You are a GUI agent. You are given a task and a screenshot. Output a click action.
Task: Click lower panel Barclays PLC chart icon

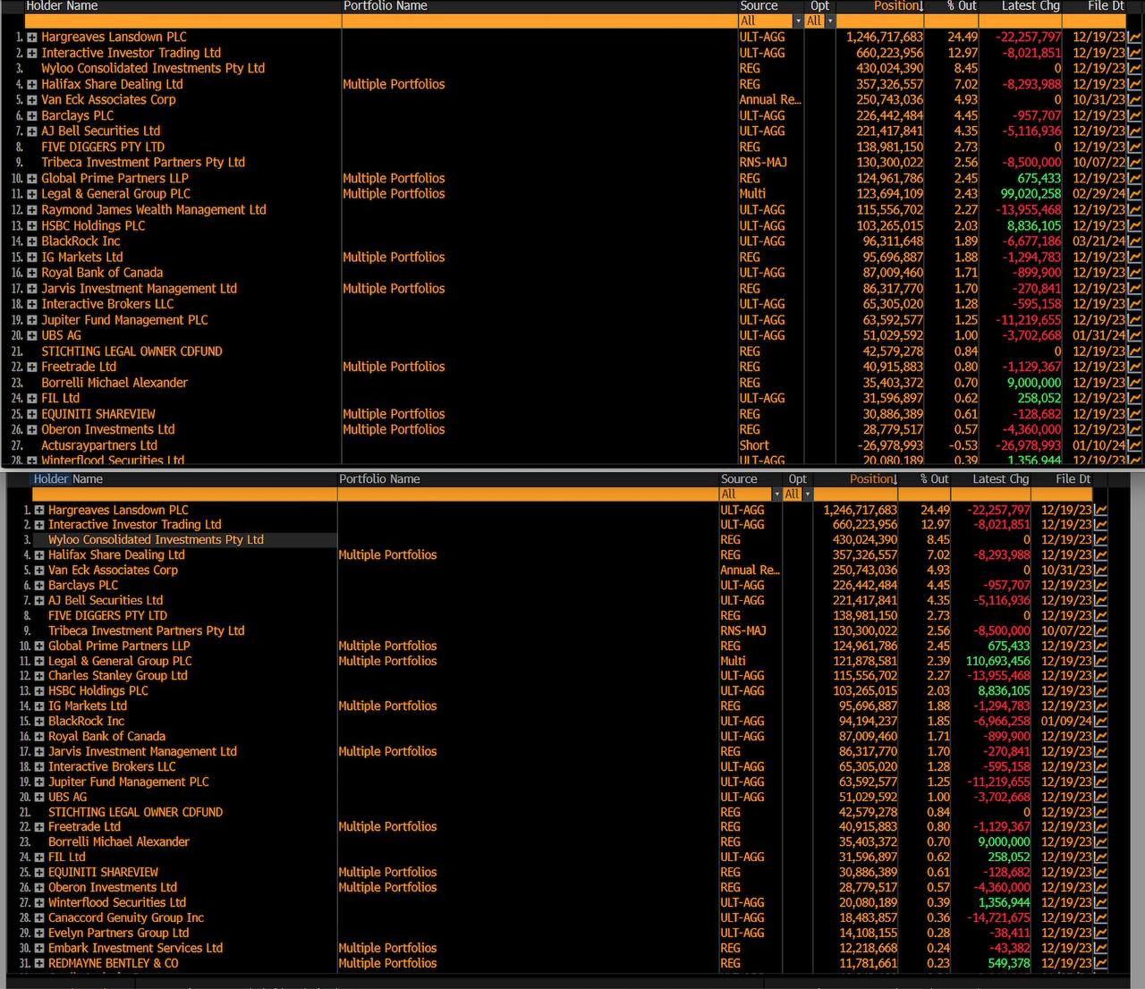click(1100, 586)
